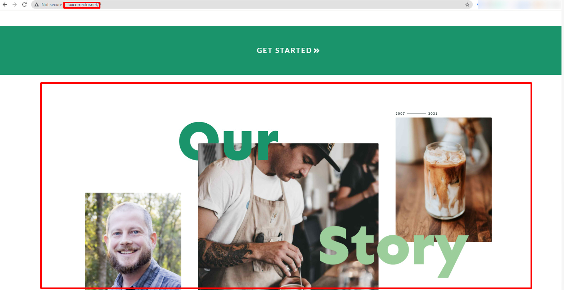Click the barista pouring latte photo

[288, 217]
